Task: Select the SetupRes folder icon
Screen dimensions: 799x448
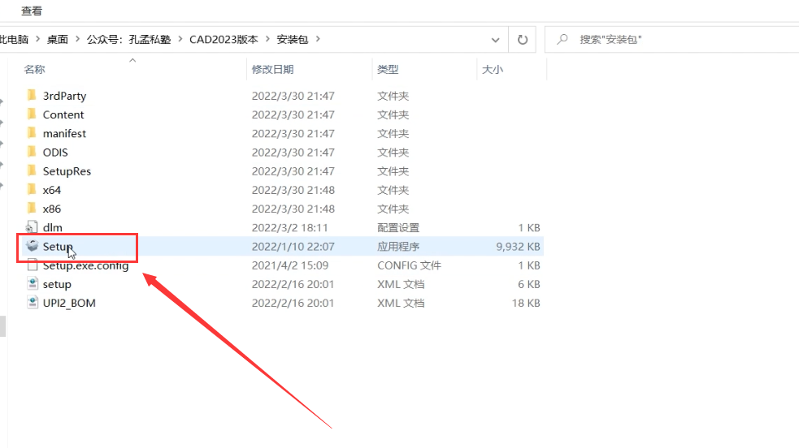Action: point(32,171)
